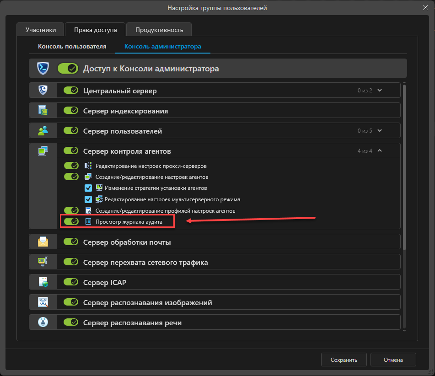Collapse the Сервер контроля агентов section
435x376 pixels.
380,151
